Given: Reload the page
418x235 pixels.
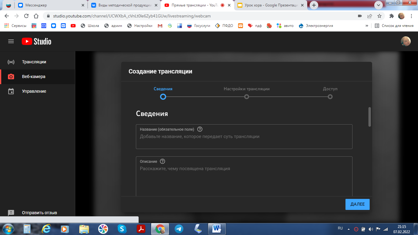Looking at the screenshot, I should [x=26, y=16].
